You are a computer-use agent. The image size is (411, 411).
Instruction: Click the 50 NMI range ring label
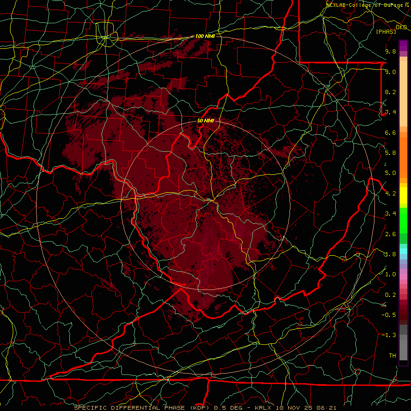click(205, 121)
